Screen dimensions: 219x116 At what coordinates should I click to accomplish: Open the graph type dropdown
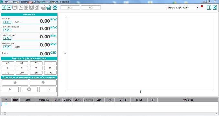pos(182,8)
